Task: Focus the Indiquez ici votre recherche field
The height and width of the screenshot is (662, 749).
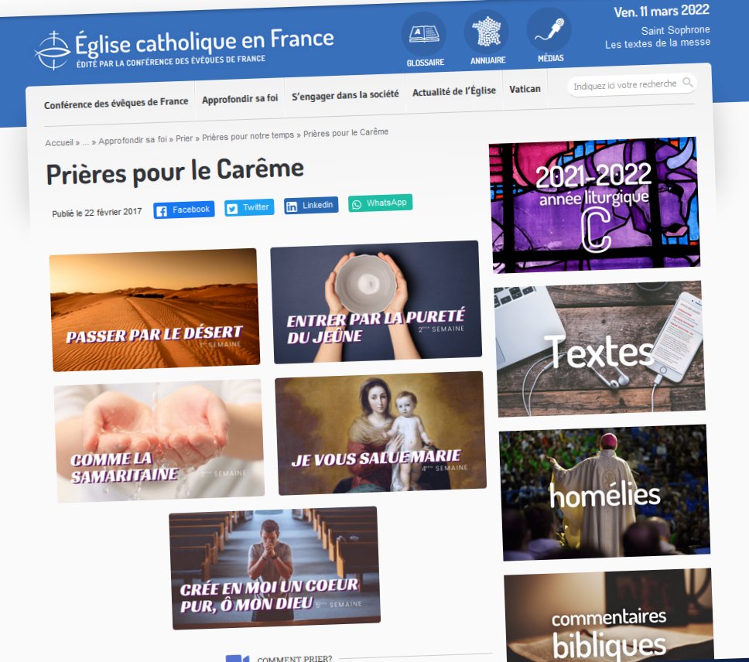Action: coord(625,85)
